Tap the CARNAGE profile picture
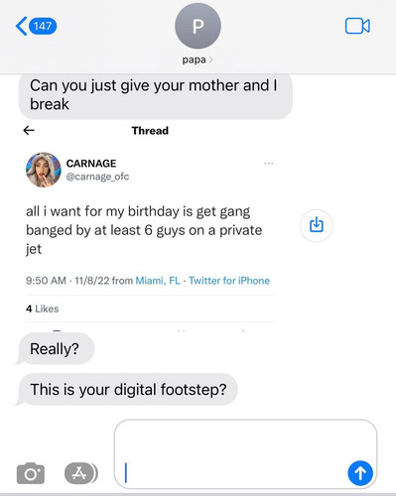This screenshot has height=496, width=396. 44,170
